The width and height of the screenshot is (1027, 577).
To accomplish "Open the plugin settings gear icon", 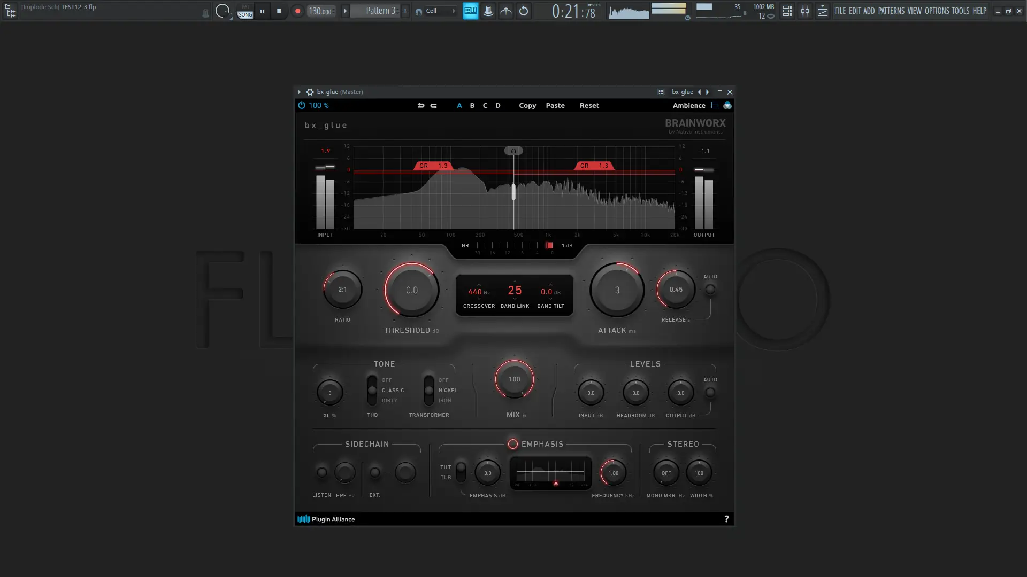I will pyautogui.click(x=310, y=92).
